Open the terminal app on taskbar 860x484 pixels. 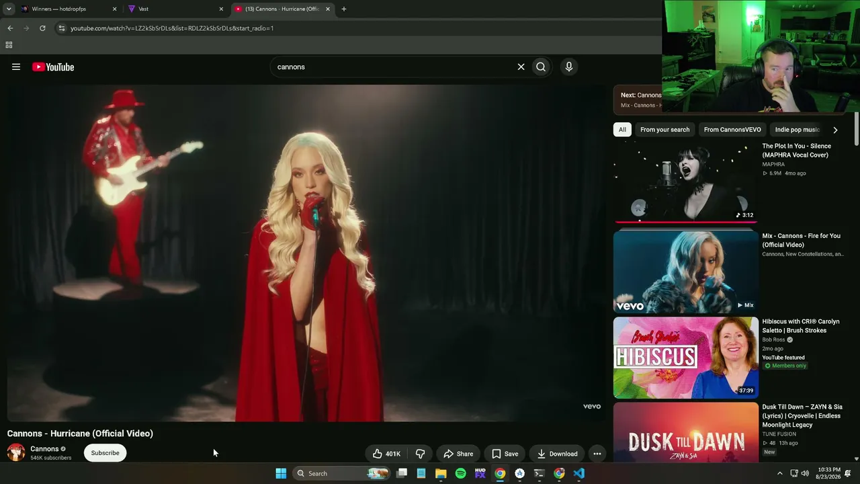539,473
